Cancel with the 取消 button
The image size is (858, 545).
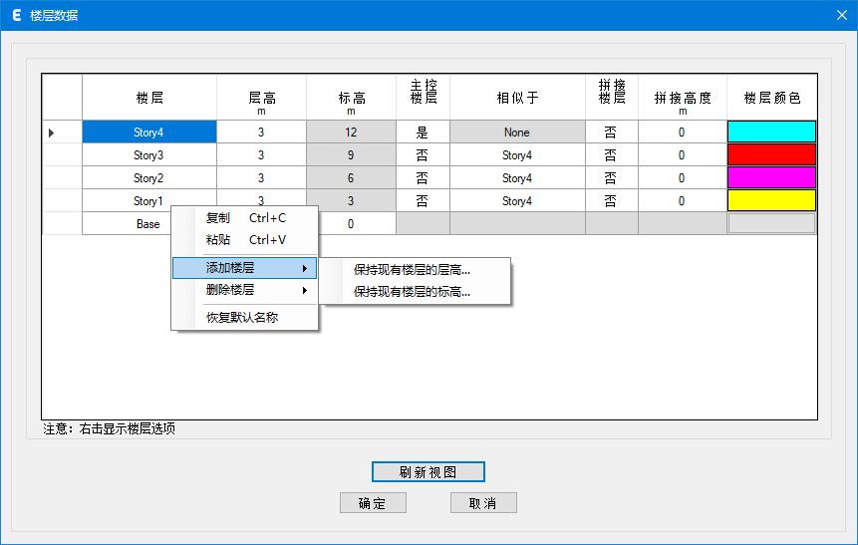tap(483, 503)
